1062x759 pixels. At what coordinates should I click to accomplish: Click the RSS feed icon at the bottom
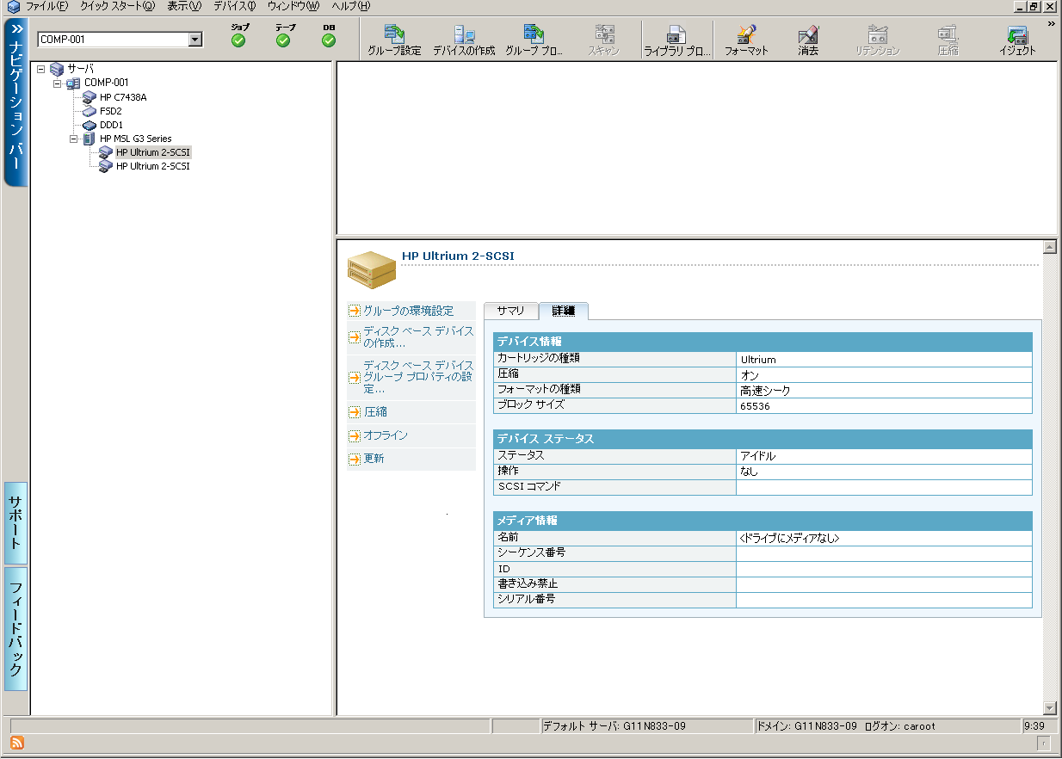pyautogui.click(x=17, y=743)
